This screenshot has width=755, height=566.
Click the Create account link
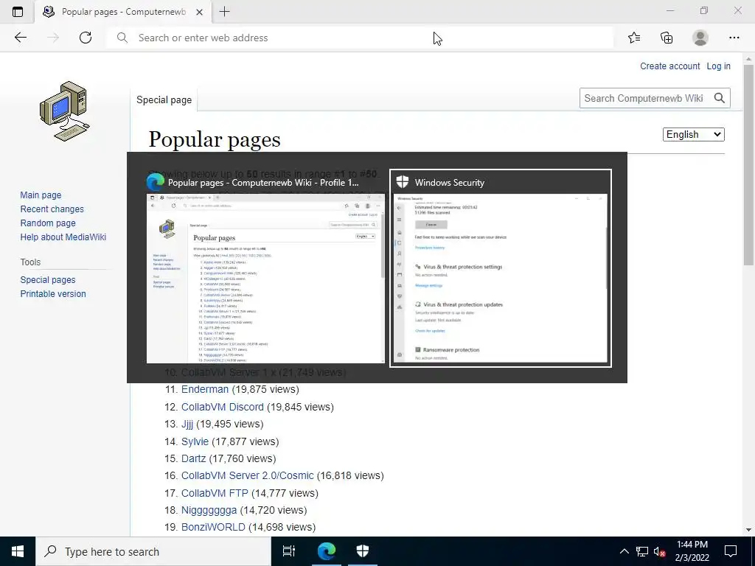669,66
